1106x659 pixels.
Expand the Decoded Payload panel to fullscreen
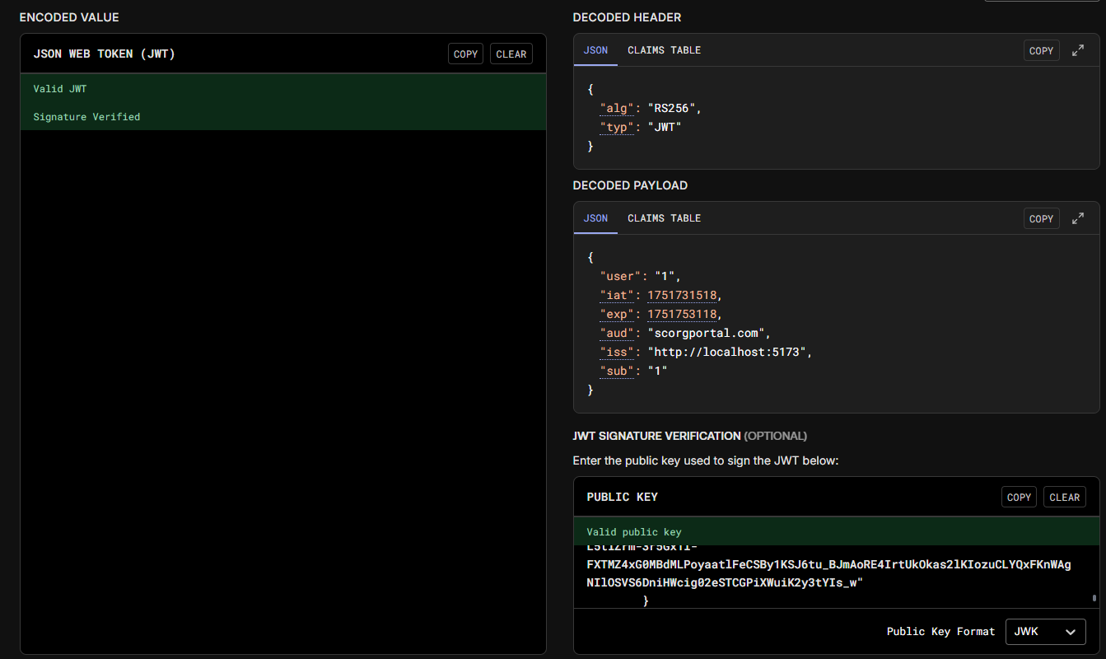[x=1077, y=218]
